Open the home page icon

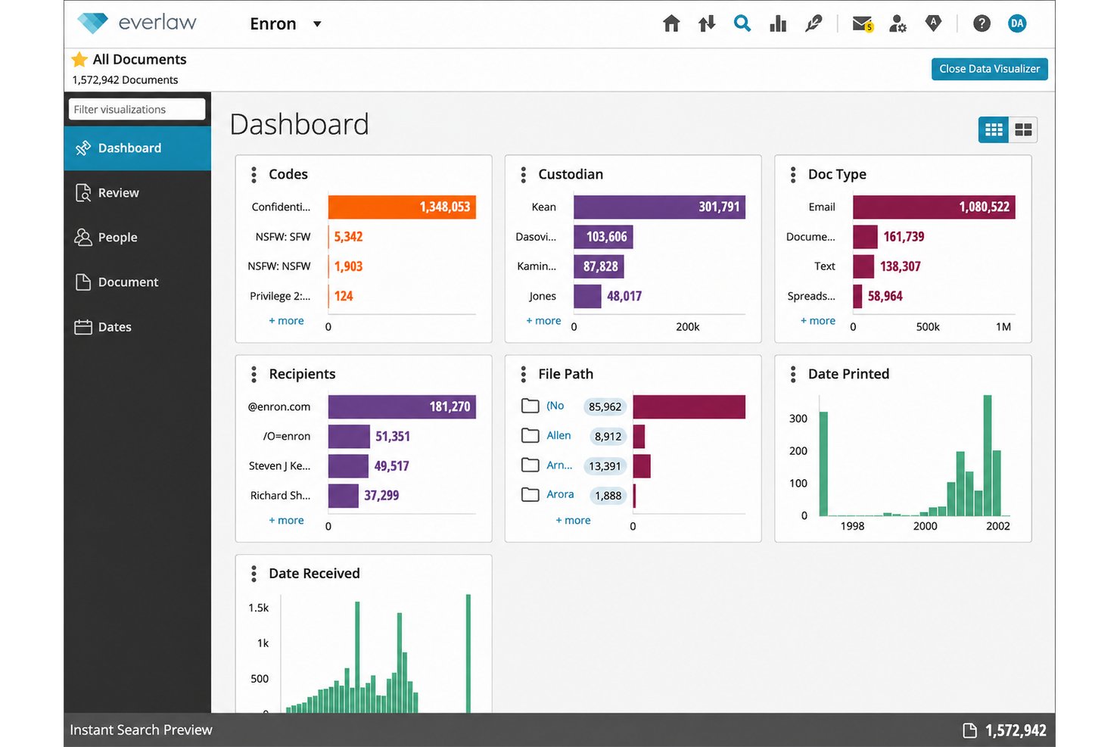pyautogui.click(x=671, y=23)
